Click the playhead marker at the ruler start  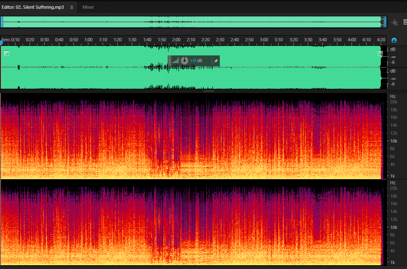1,43
